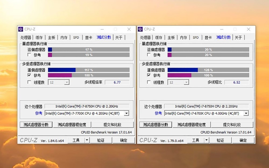Open 处理器 tab in left CPU-Z window
The width and height of the screenshot is (269, 168).
click(x=26, y=37)
